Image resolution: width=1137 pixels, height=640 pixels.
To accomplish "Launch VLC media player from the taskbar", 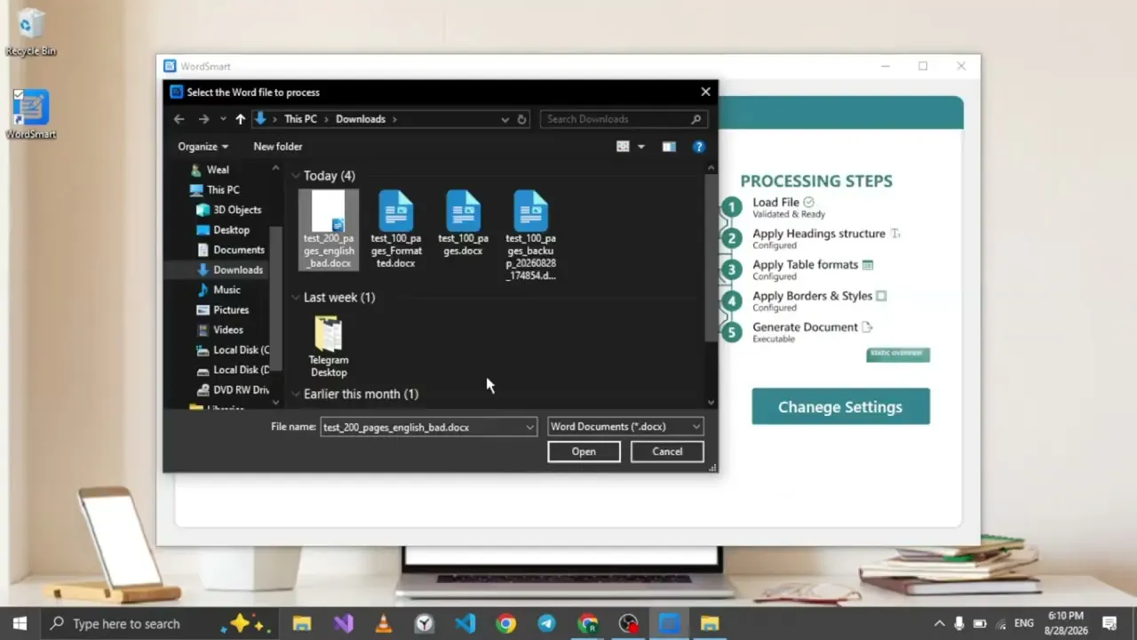I will tap(384, 624).
